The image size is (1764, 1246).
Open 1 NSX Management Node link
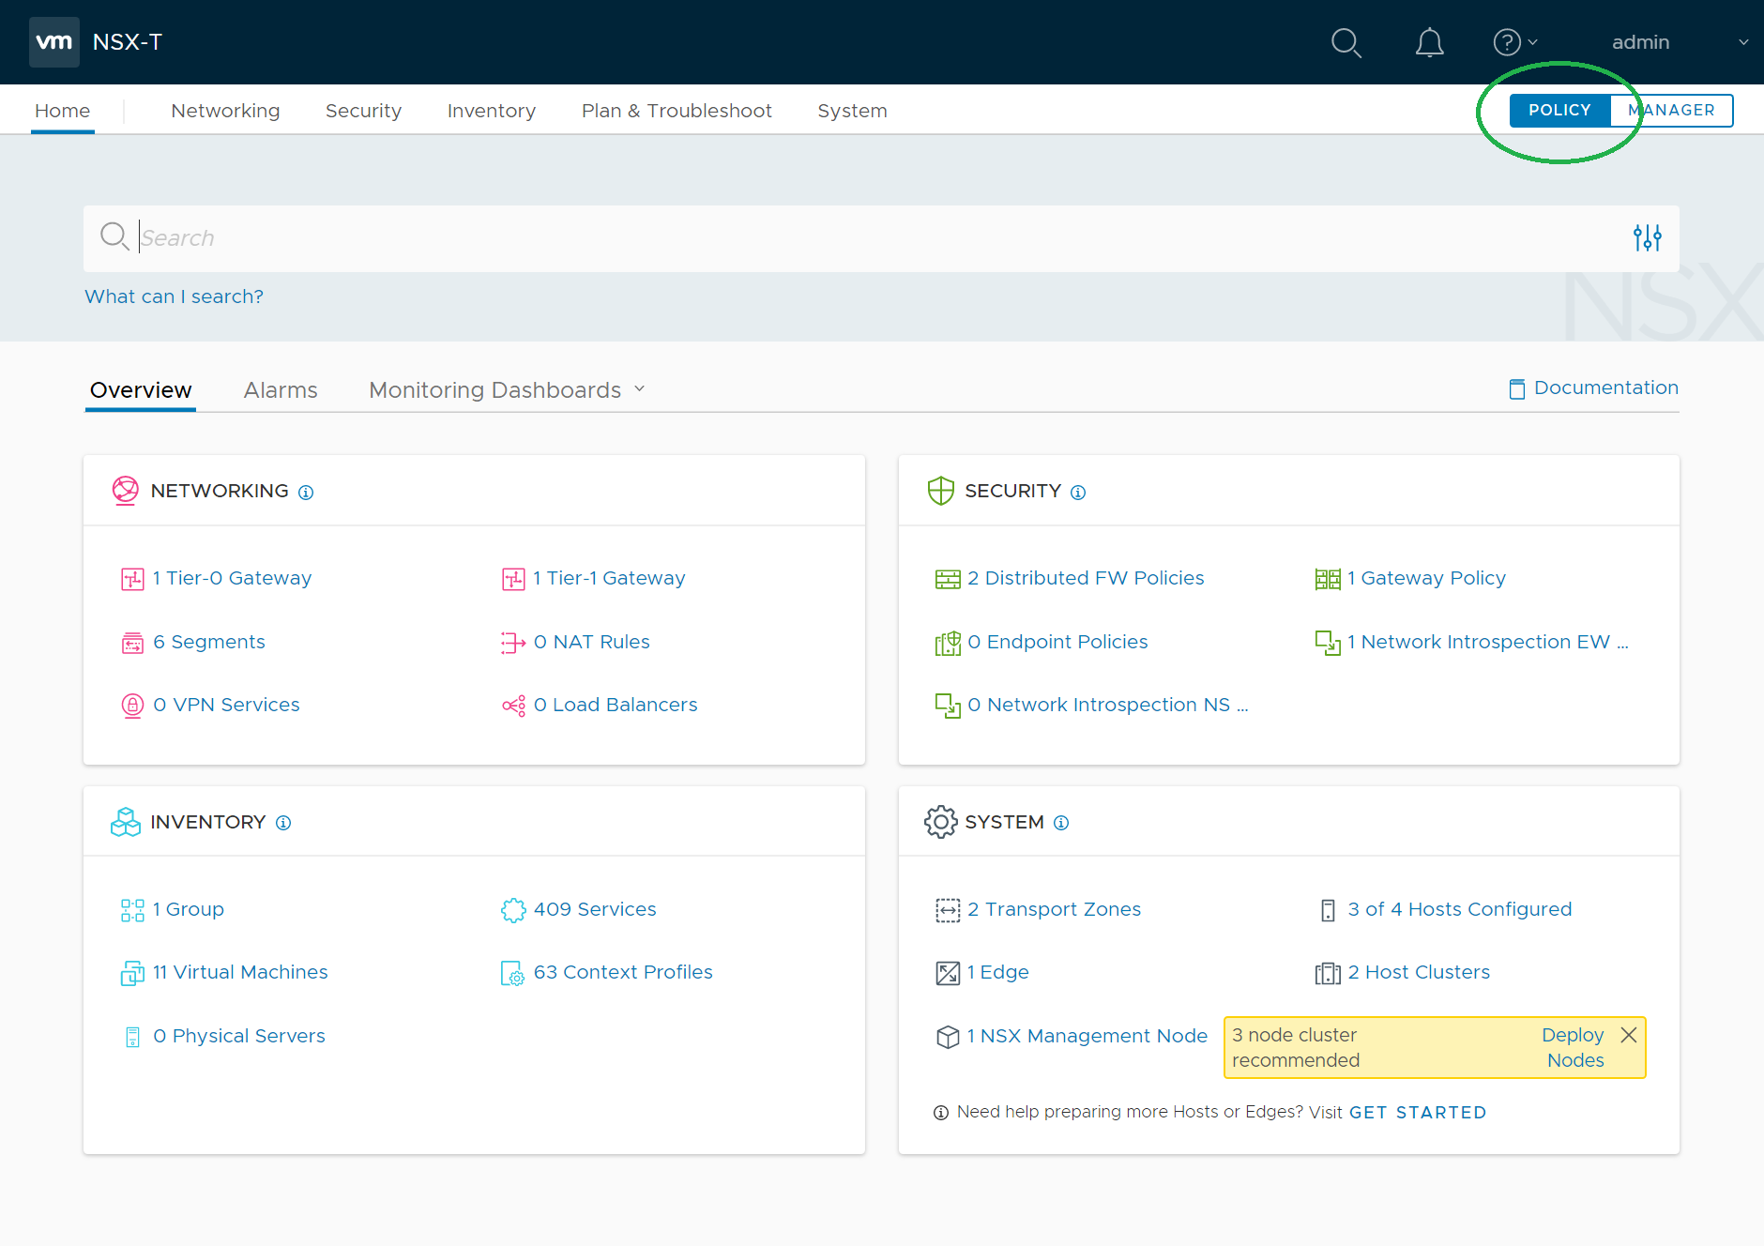click(1087, 1036)
